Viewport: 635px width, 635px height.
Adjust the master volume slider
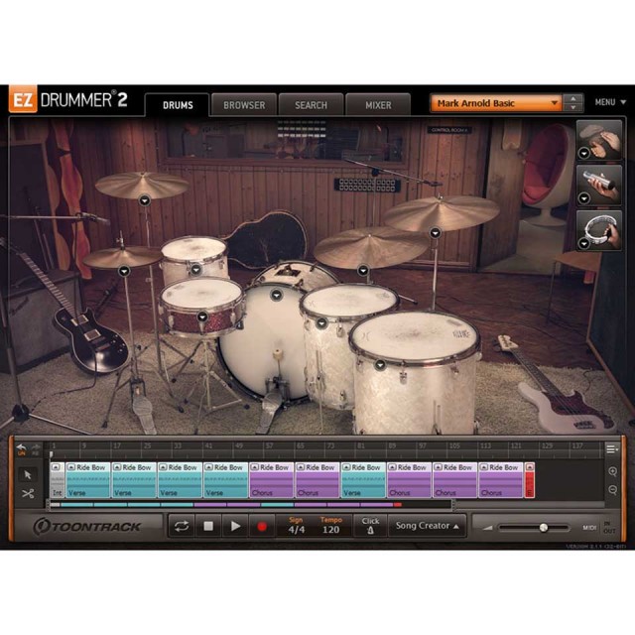coord(543,527)
